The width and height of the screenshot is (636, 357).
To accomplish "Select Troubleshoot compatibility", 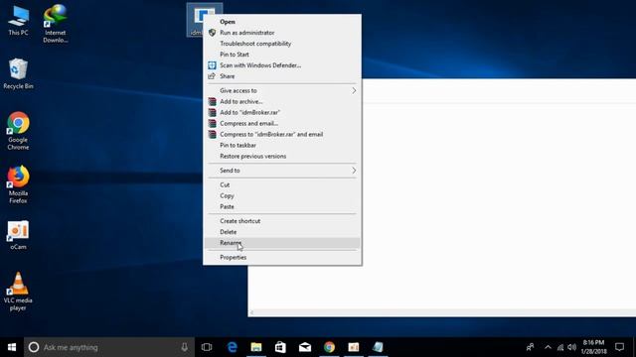I will point(281,44).
